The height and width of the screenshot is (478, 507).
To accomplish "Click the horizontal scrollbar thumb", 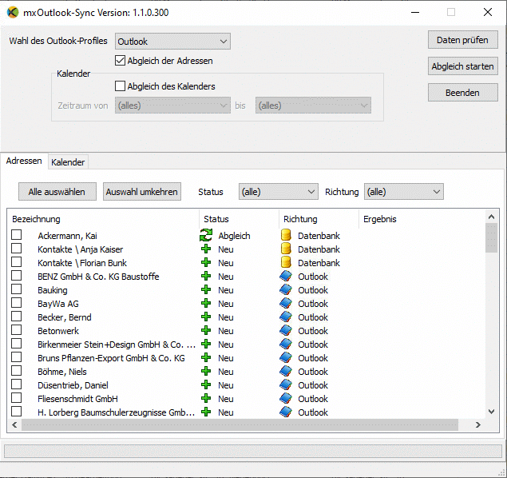I will pos(240,424).
